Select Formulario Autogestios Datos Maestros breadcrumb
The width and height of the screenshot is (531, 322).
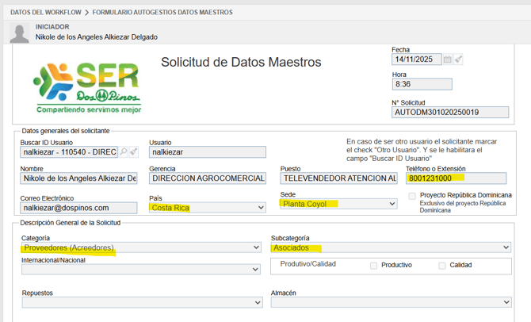click(x=162, y=13)
